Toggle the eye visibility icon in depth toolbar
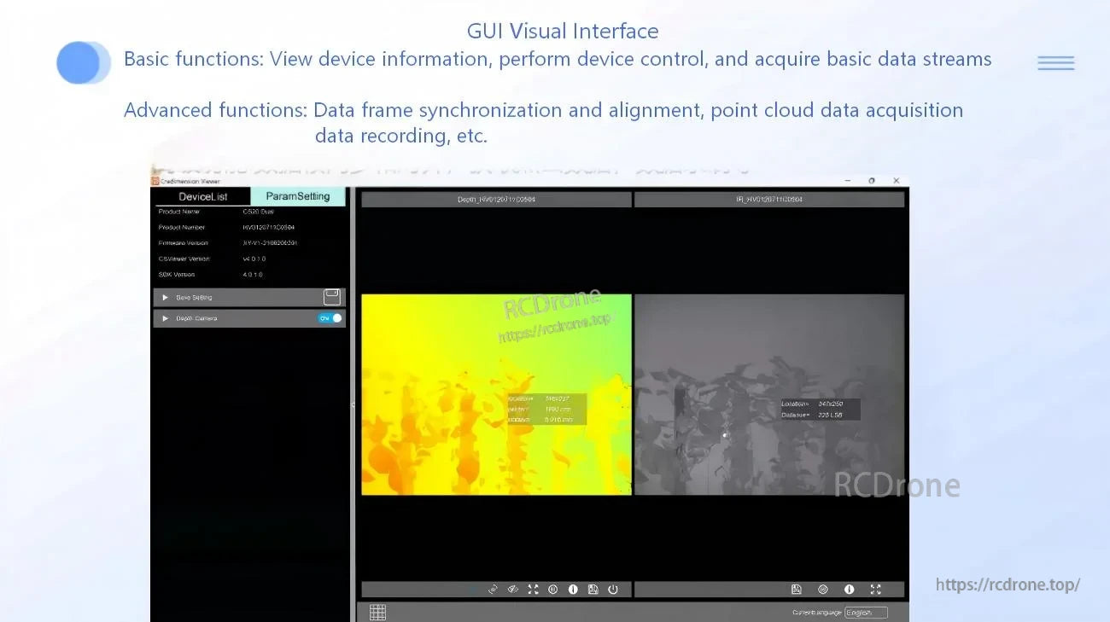 tap(513, 590)
